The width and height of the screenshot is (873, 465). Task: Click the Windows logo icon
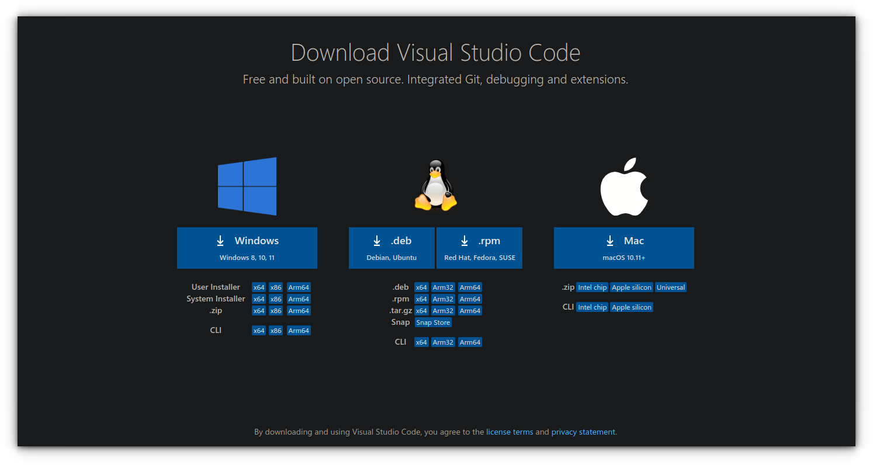247,186
